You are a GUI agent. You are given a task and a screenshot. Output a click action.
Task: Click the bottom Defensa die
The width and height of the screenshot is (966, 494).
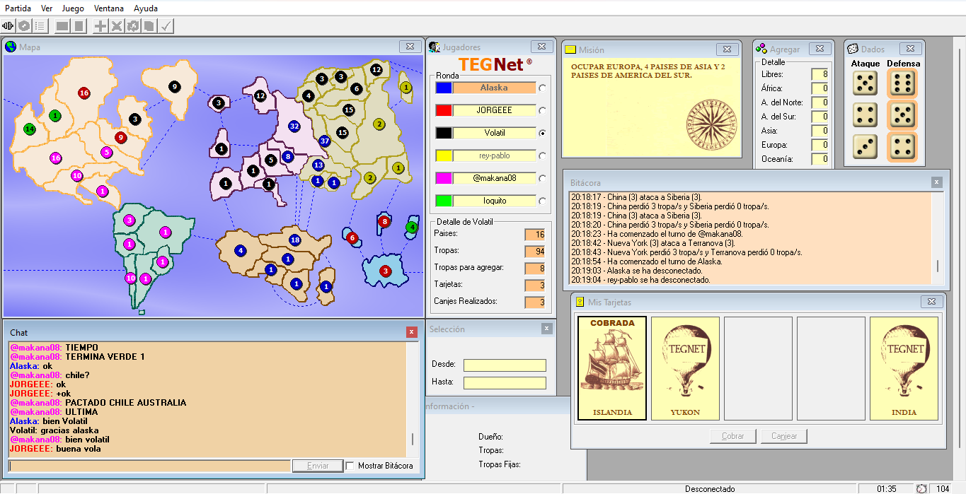902,146
